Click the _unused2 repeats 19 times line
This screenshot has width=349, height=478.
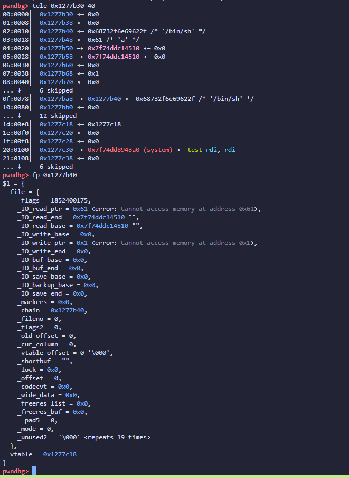click(x=83, y=437)
